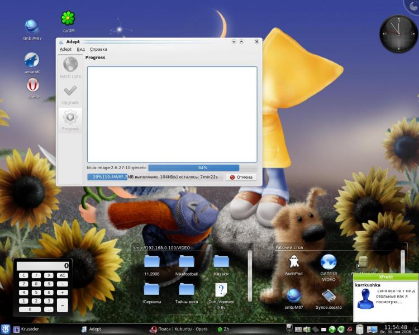Click the karrkushka message text in the popup
This screenshot has width=419, height=335.
point(396,296)
